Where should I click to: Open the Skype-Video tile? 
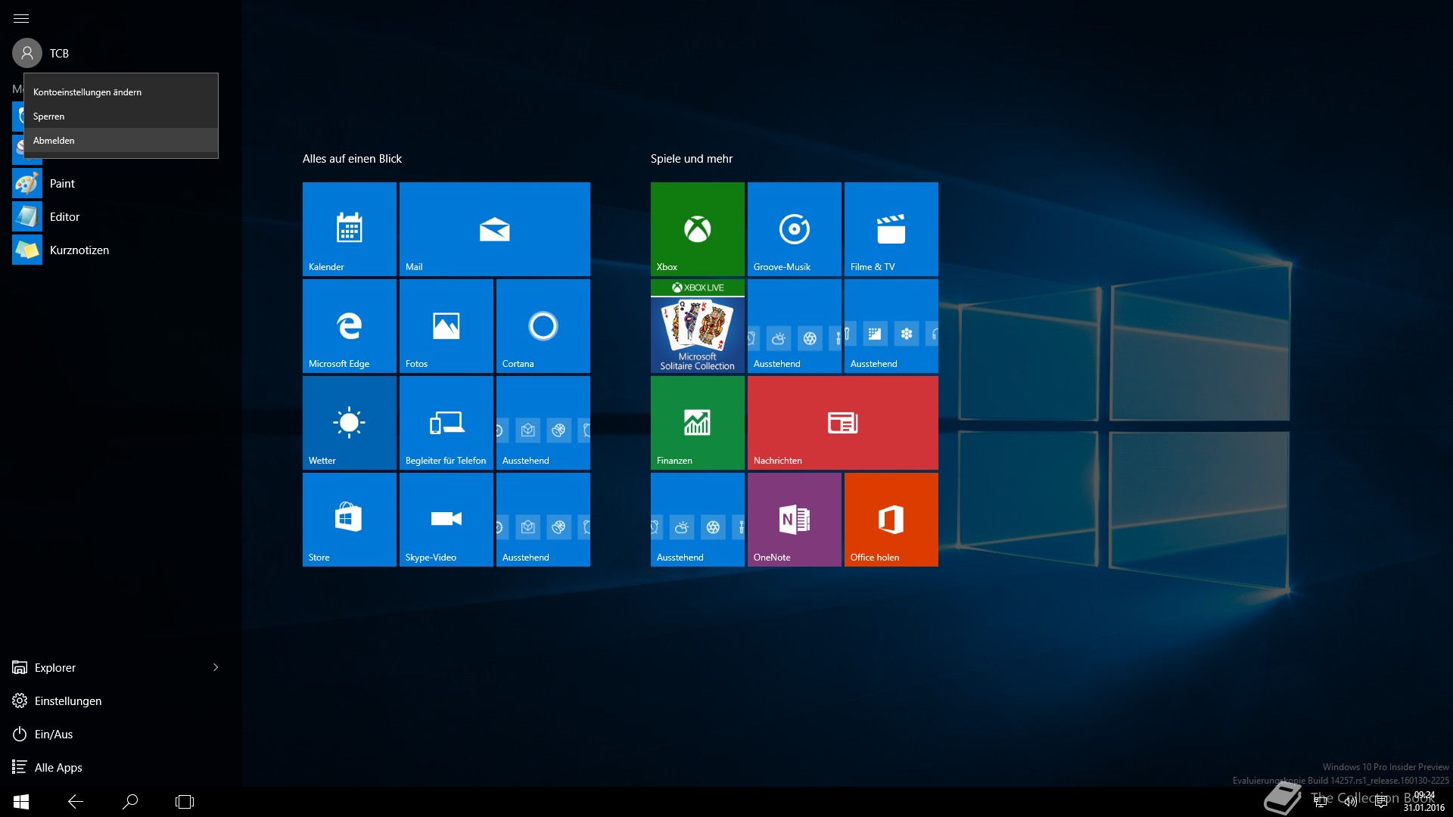click(446, 520)
